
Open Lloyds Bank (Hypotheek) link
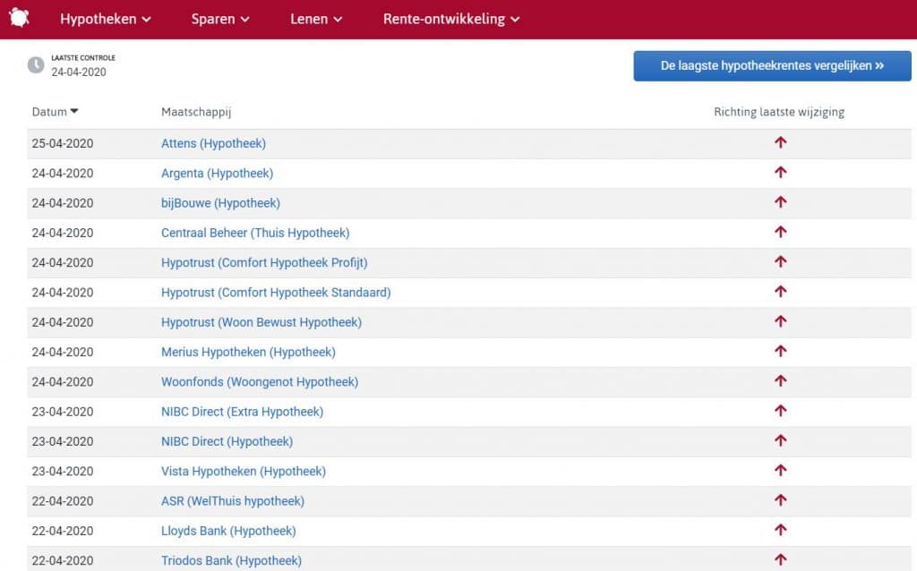click(x=228, y=531)
